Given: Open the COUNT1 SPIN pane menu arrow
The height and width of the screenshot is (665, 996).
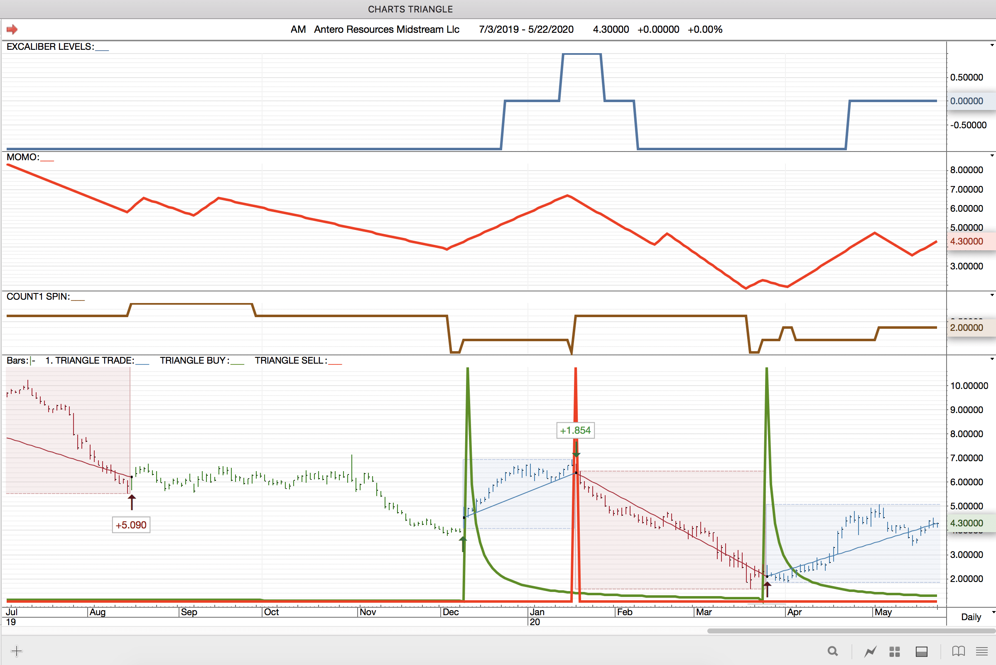Looking at the screenshot, I should coord(992,295).
